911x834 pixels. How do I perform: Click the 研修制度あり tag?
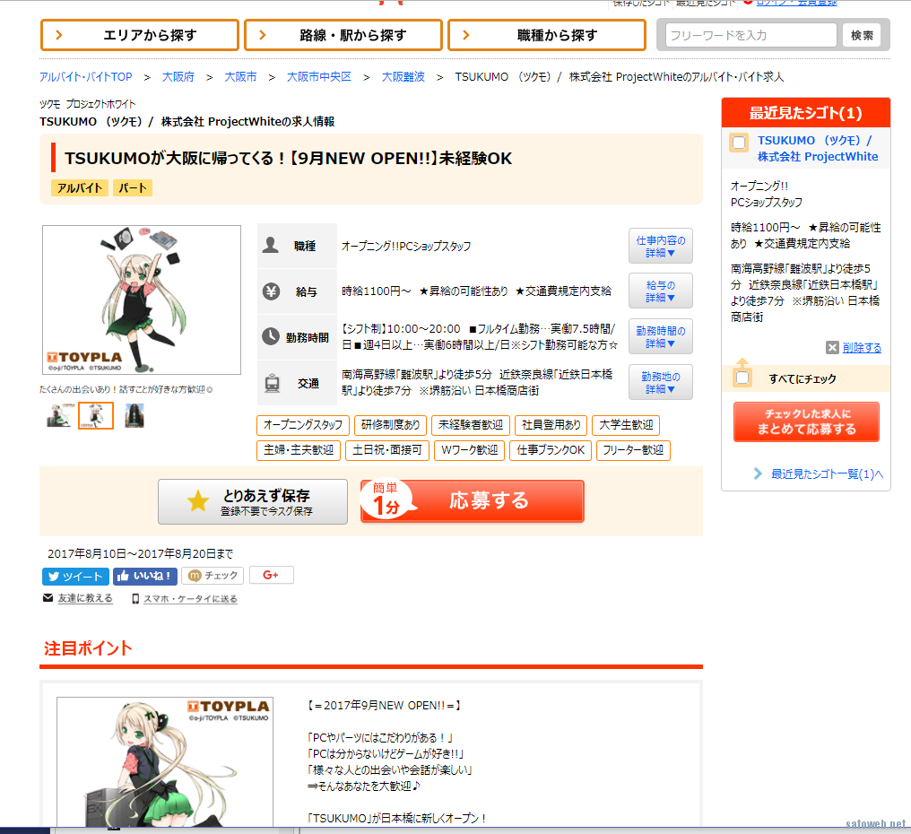click(x=390, y=425)
